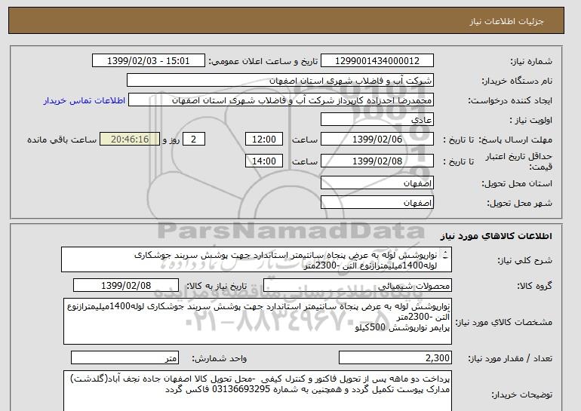Click the remaining time countdown 20:46:16

click(x=130, y=140)
